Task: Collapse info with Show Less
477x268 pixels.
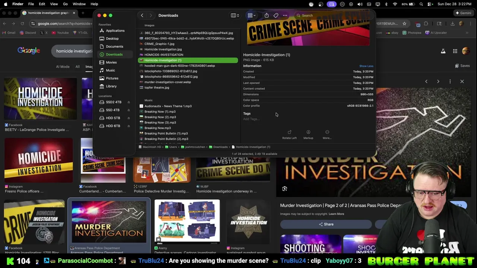Action: (366, 66)
